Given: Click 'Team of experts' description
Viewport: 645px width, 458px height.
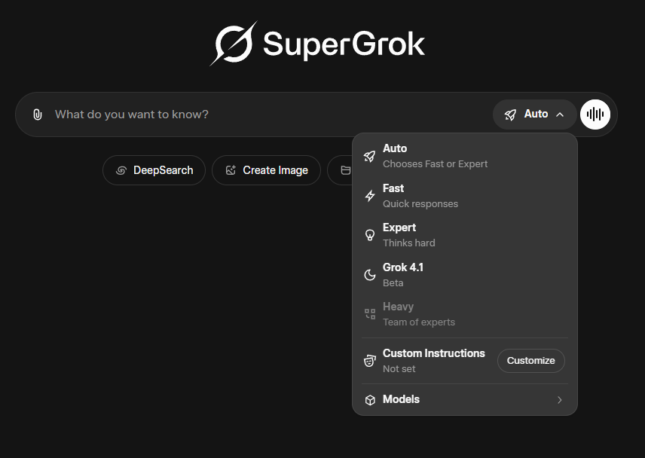Looking at the screenshot, I should [419, 322].
